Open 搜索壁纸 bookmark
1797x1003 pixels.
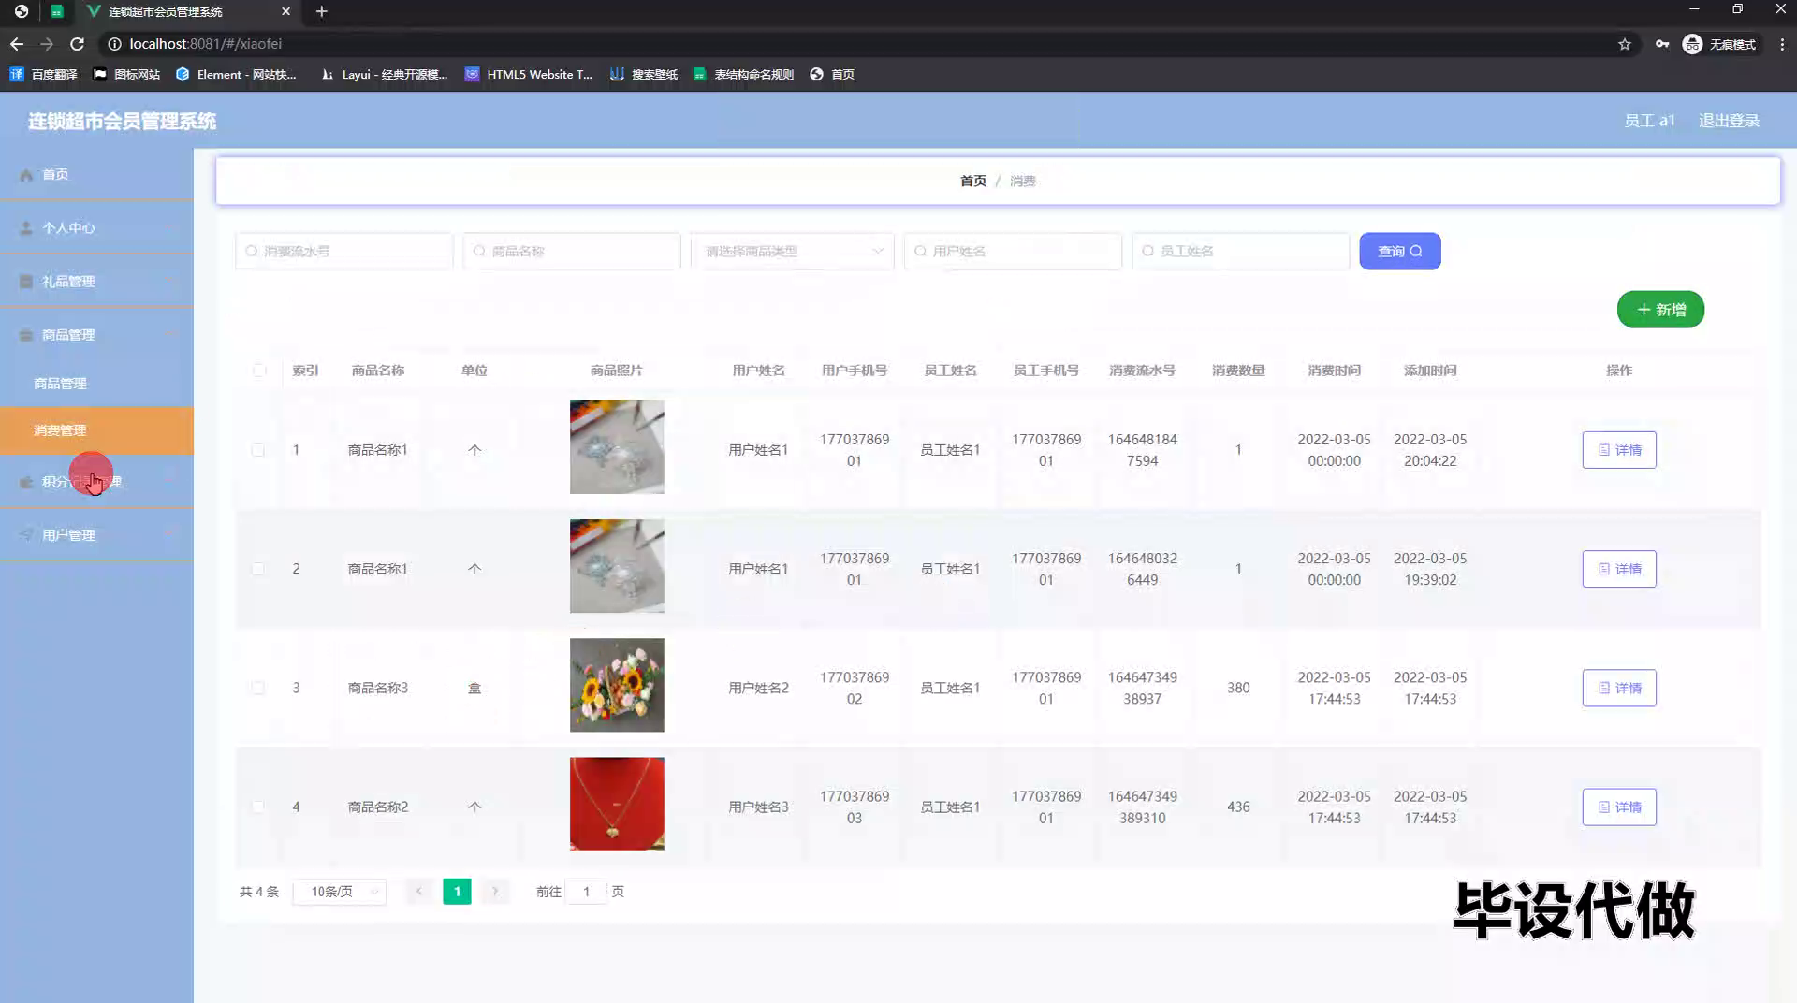click(x=644, y=74)
